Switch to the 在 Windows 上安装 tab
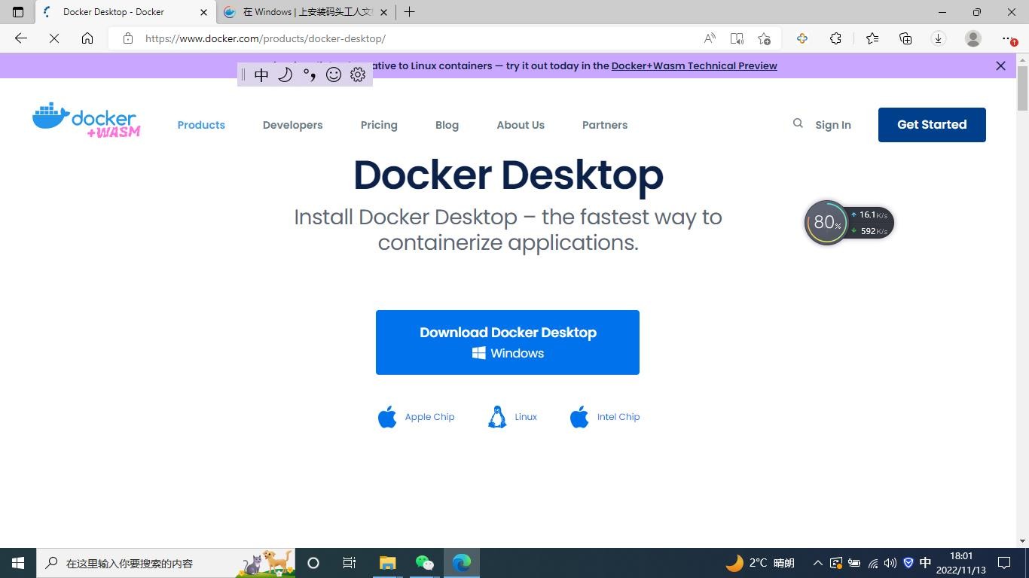 (306, 12)
